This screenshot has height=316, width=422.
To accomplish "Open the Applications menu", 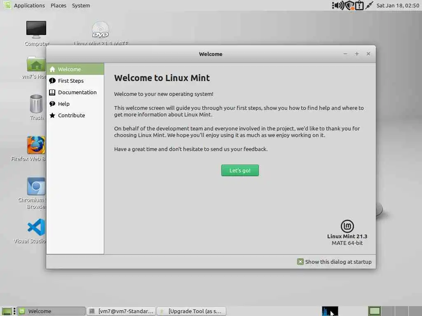I will (x=29, y=5).
